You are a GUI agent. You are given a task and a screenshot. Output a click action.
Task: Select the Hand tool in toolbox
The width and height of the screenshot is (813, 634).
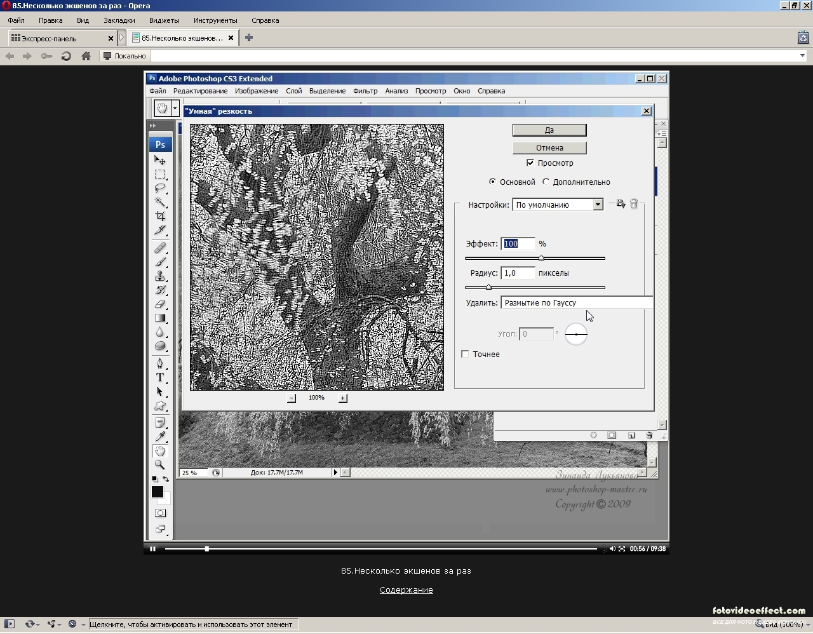[x=160, y=451]
